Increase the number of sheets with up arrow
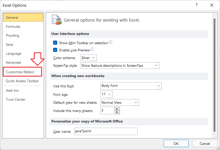 [117, 109]
